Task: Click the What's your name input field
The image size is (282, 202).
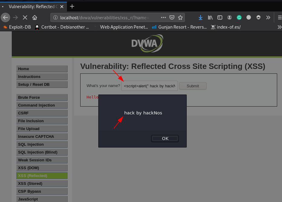Action: 150,86
